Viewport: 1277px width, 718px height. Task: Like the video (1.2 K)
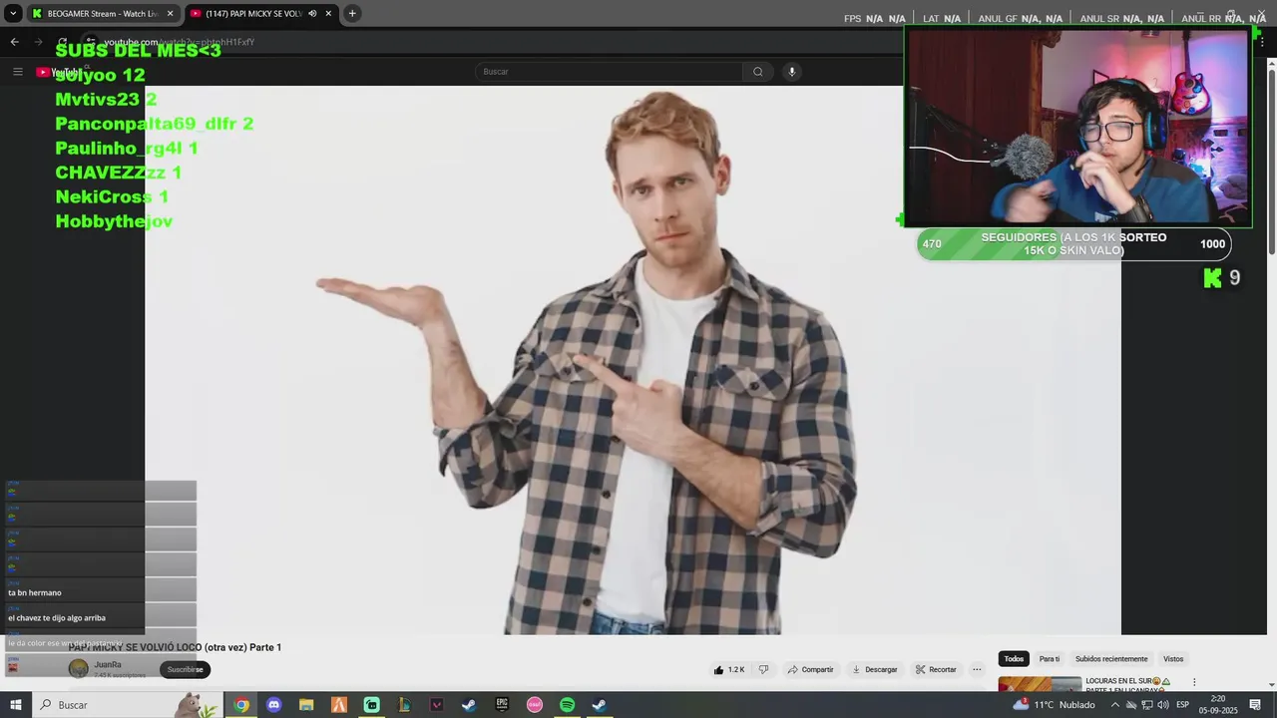729,670
